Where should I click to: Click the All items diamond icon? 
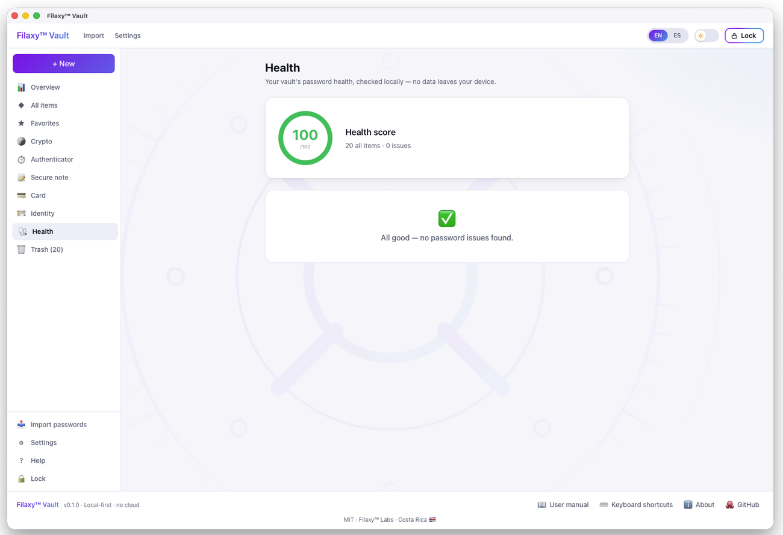21,105
